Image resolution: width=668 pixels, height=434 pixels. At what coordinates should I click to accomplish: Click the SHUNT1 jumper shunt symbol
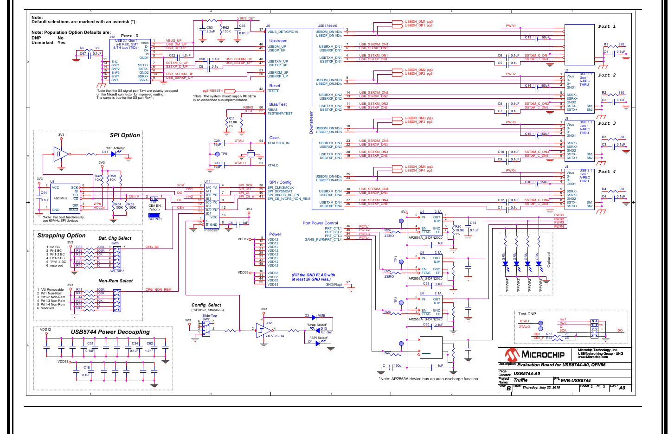point(154,215)
